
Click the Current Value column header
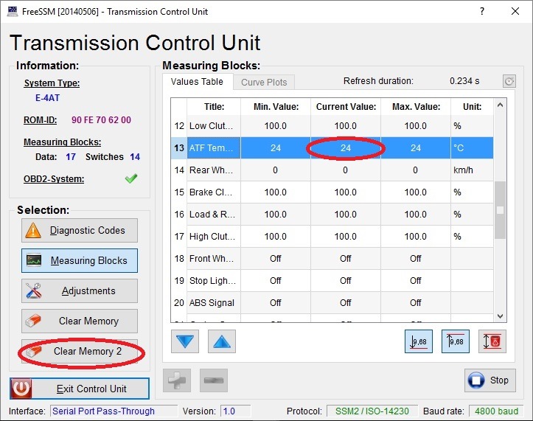pyautogui.click(x=346, y=107)
